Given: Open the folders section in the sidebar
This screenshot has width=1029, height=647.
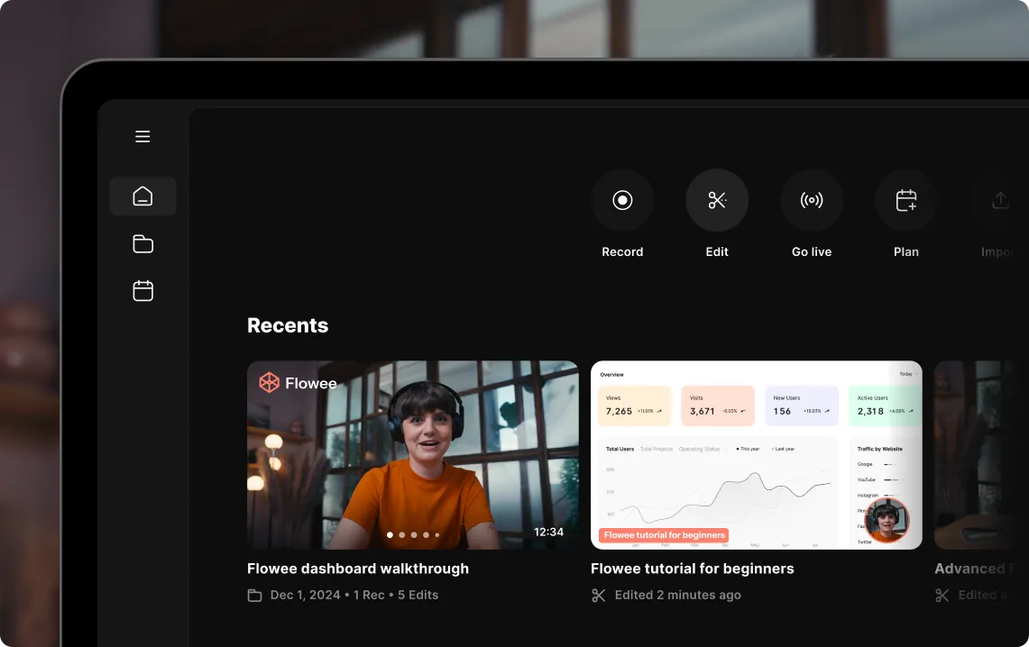Looking at the screenshot, I should tap(142, 244).
